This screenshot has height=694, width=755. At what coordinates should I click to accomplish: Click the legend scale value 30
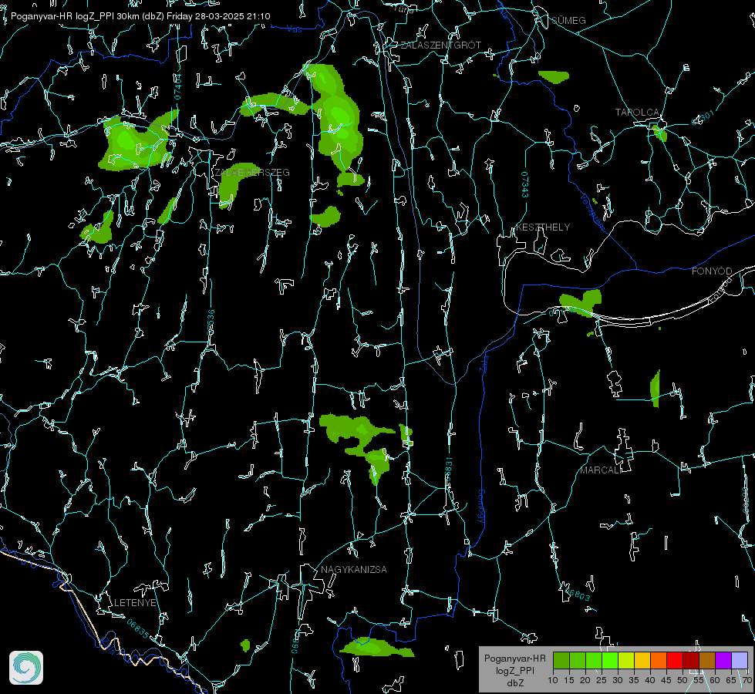click(618, 680)
